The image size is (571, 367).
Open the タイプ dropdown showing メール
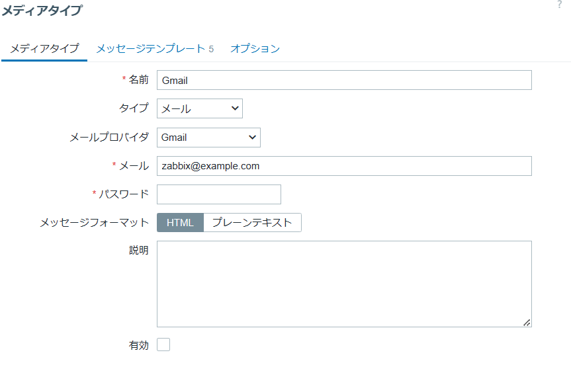[x=200, y=108]
